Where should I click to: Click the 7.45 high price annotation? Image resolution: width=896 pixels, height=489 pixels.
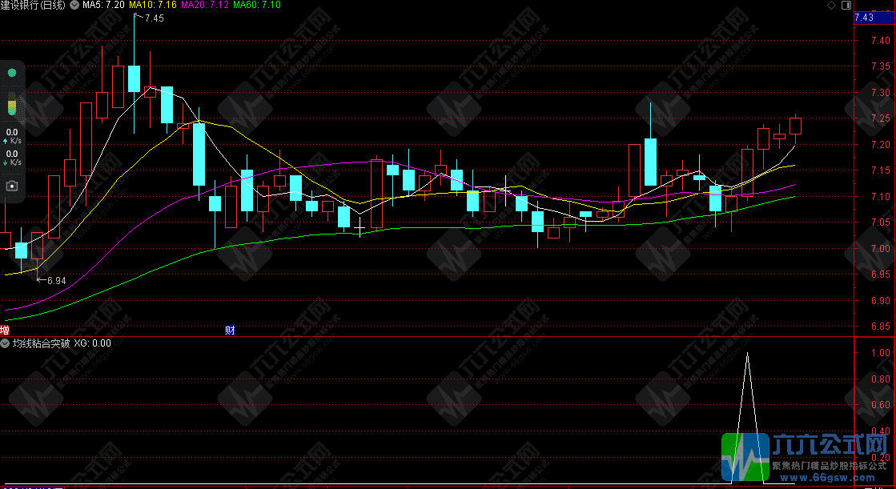(x=155, y=18)
